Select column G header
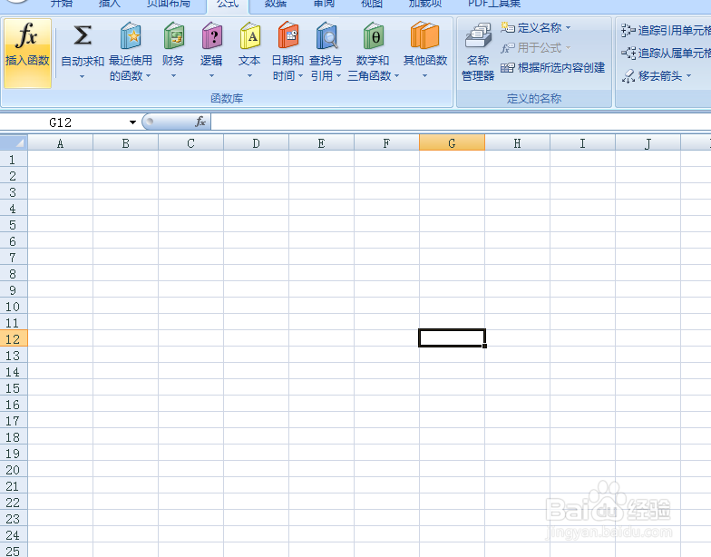This screenshot has height=557, width=711. [452, 142]
